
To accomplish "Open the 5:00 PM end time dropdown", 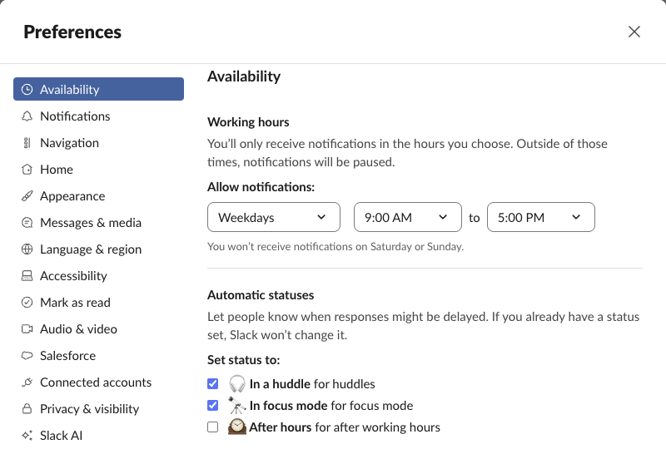I will click(540, 217).
